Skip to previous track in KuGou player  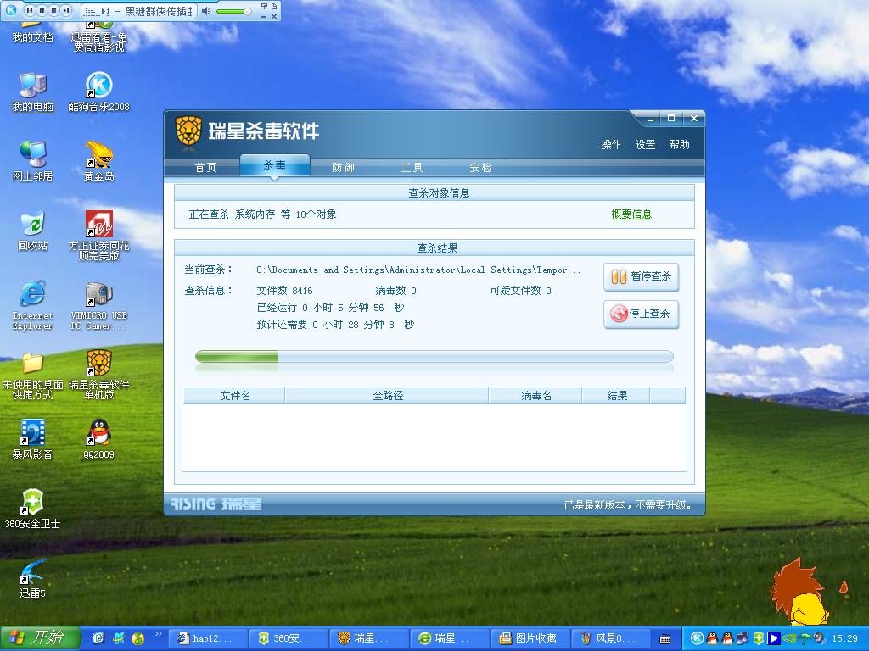point(30,10)
